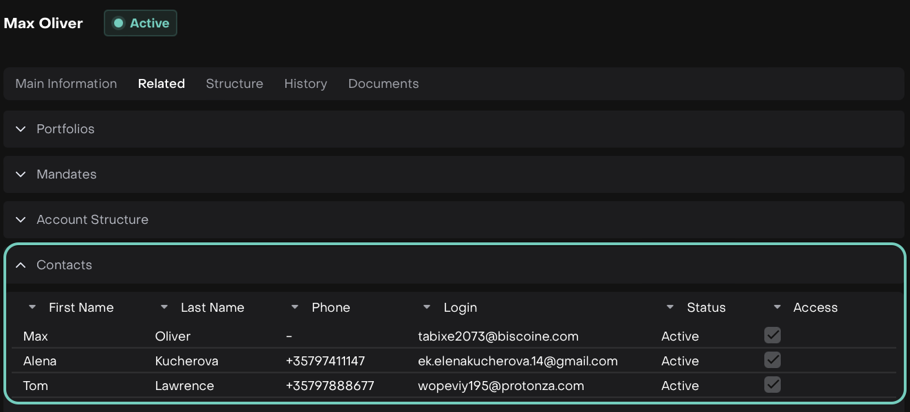Open the Login column filter arrow

pos(427,308)
